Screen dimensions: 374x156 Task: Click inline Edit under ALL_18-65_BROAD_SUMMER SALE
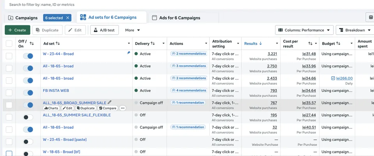coord(67,108)
